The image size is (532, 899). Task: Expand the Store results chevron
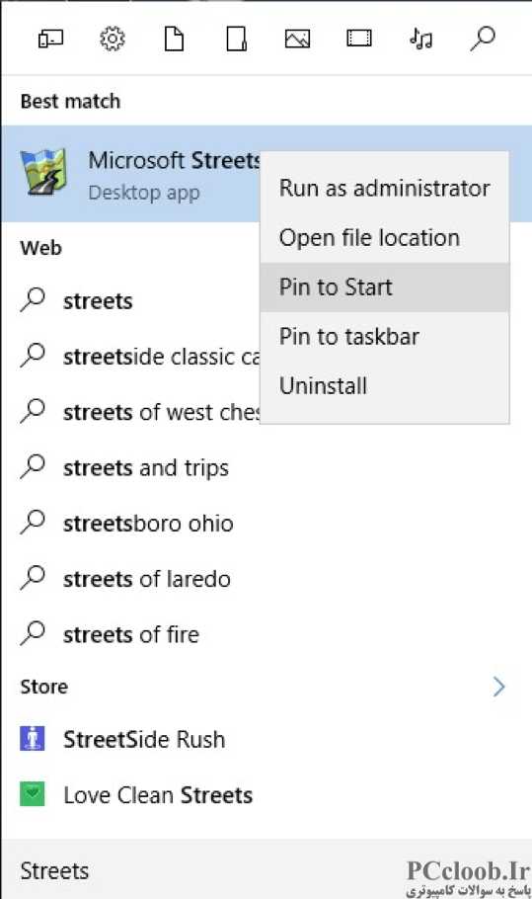point(498,687)
